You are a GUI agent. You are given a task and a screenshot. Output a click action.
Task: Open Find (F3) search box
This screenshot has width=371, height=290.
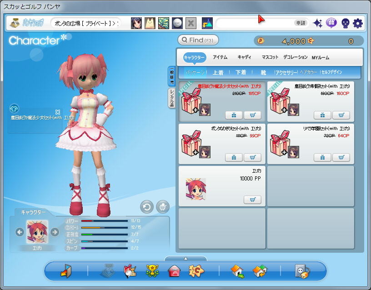click(x=198, y=40)
